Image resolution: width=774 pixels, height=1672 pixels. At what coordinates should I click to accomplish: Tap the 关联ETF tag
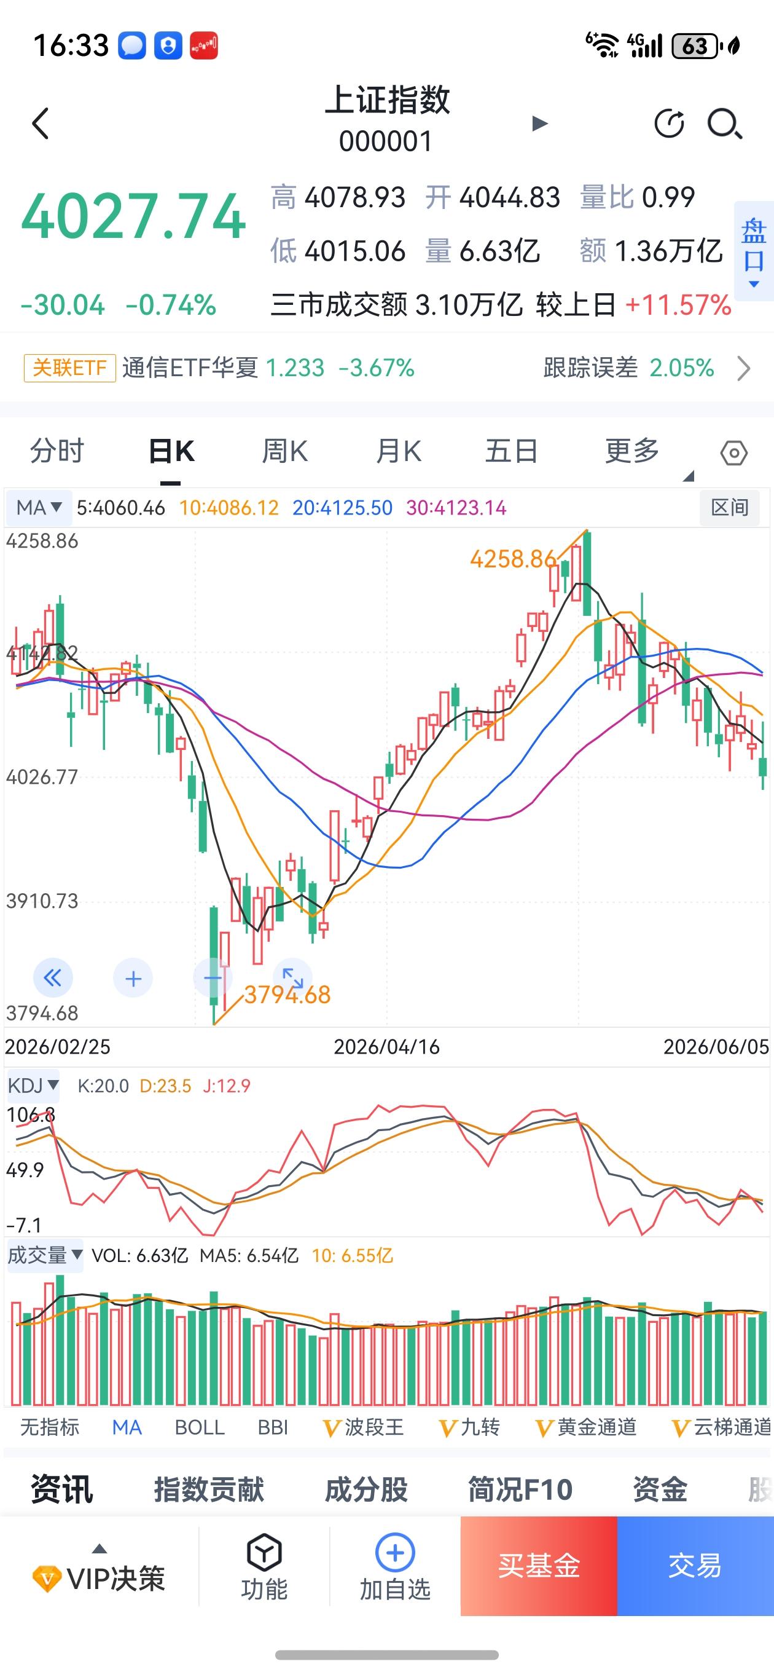pos(70,368)
